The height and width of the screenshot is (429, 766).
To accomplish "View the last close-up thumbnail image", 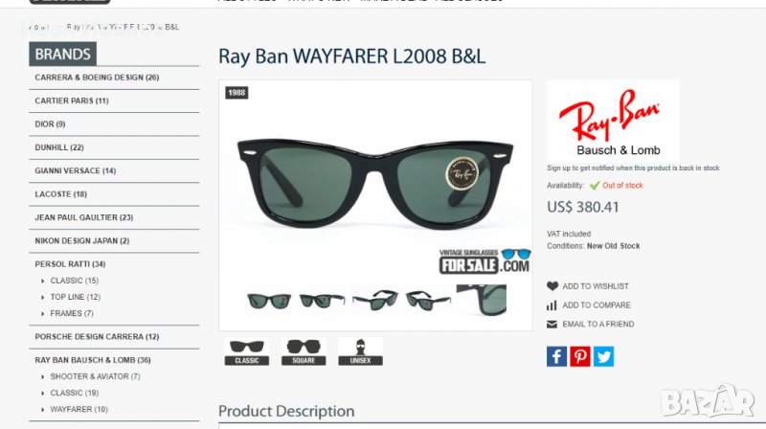I will coord(482,300).
